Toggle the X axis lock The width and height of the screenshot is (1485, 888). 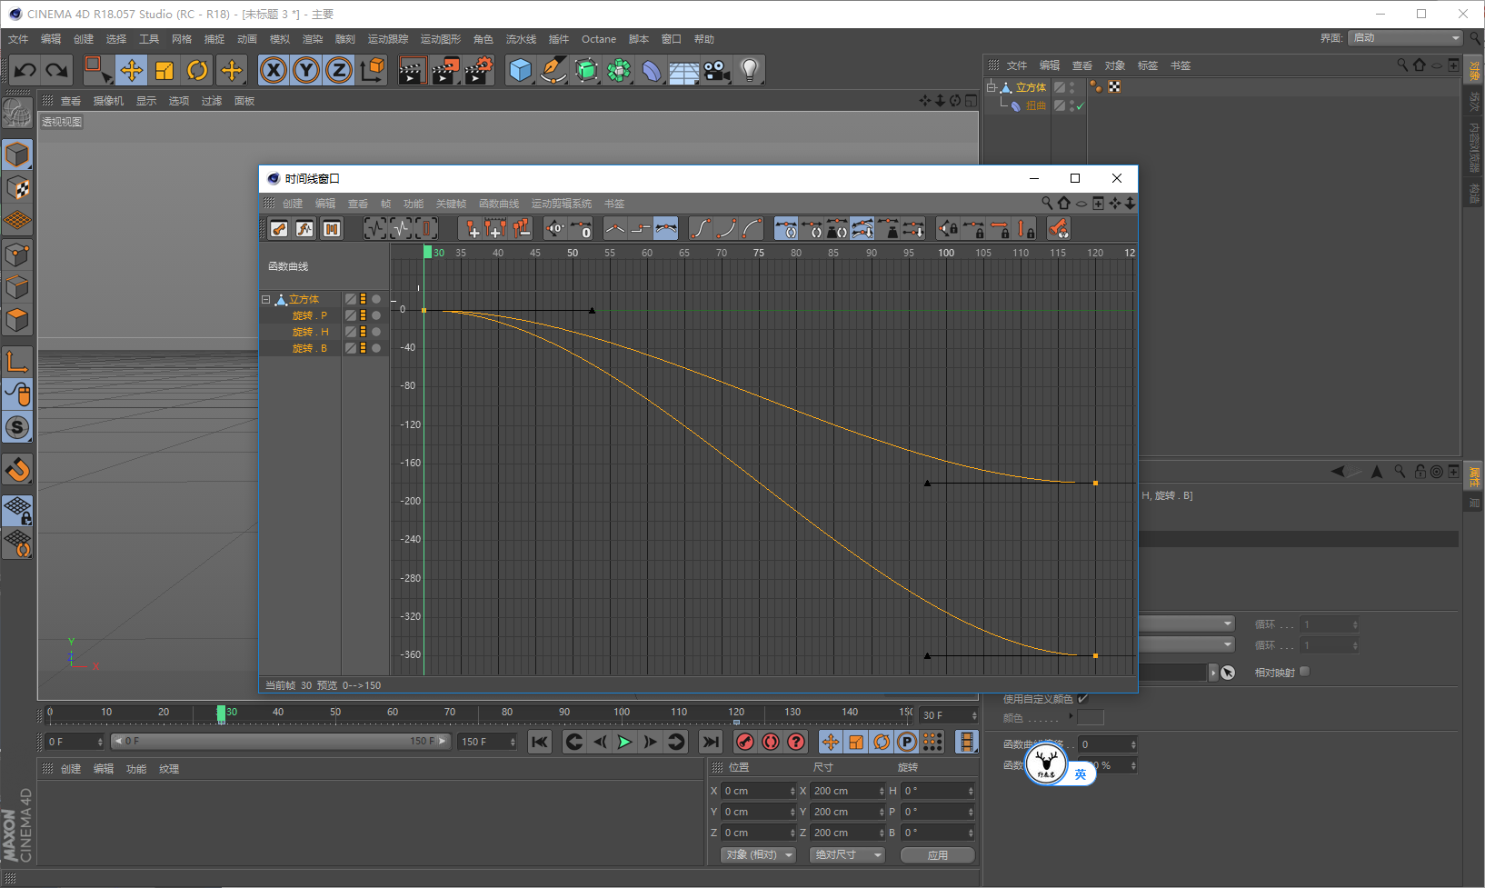tap(274, 70)
